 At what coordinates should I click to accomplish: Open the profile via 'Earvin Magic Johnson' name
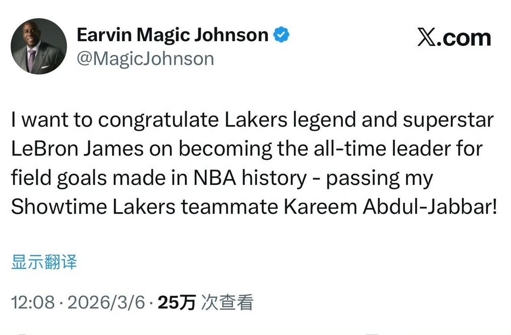tap(172, 34)
